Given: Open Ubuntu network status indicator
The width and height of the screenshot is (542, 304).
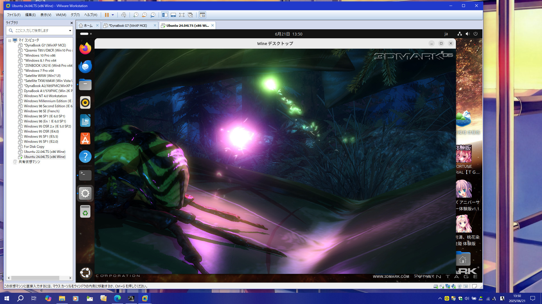Looking at the screenshot, I should coord(460,34).
